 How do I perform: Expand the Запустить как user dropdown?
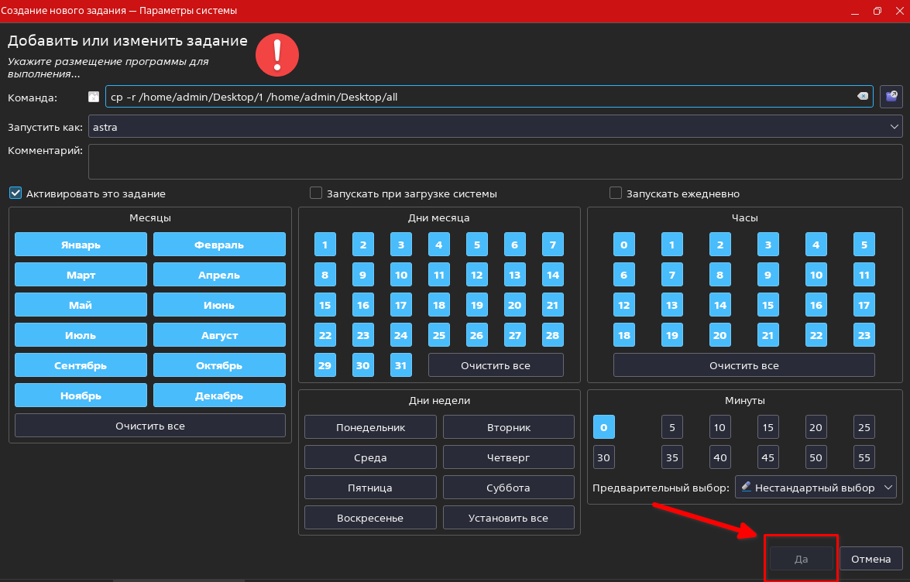pos(895,126)
